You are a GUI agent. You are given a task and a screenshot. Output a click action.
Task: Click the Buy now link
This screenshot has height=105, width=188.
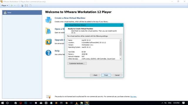pos(133,97)
